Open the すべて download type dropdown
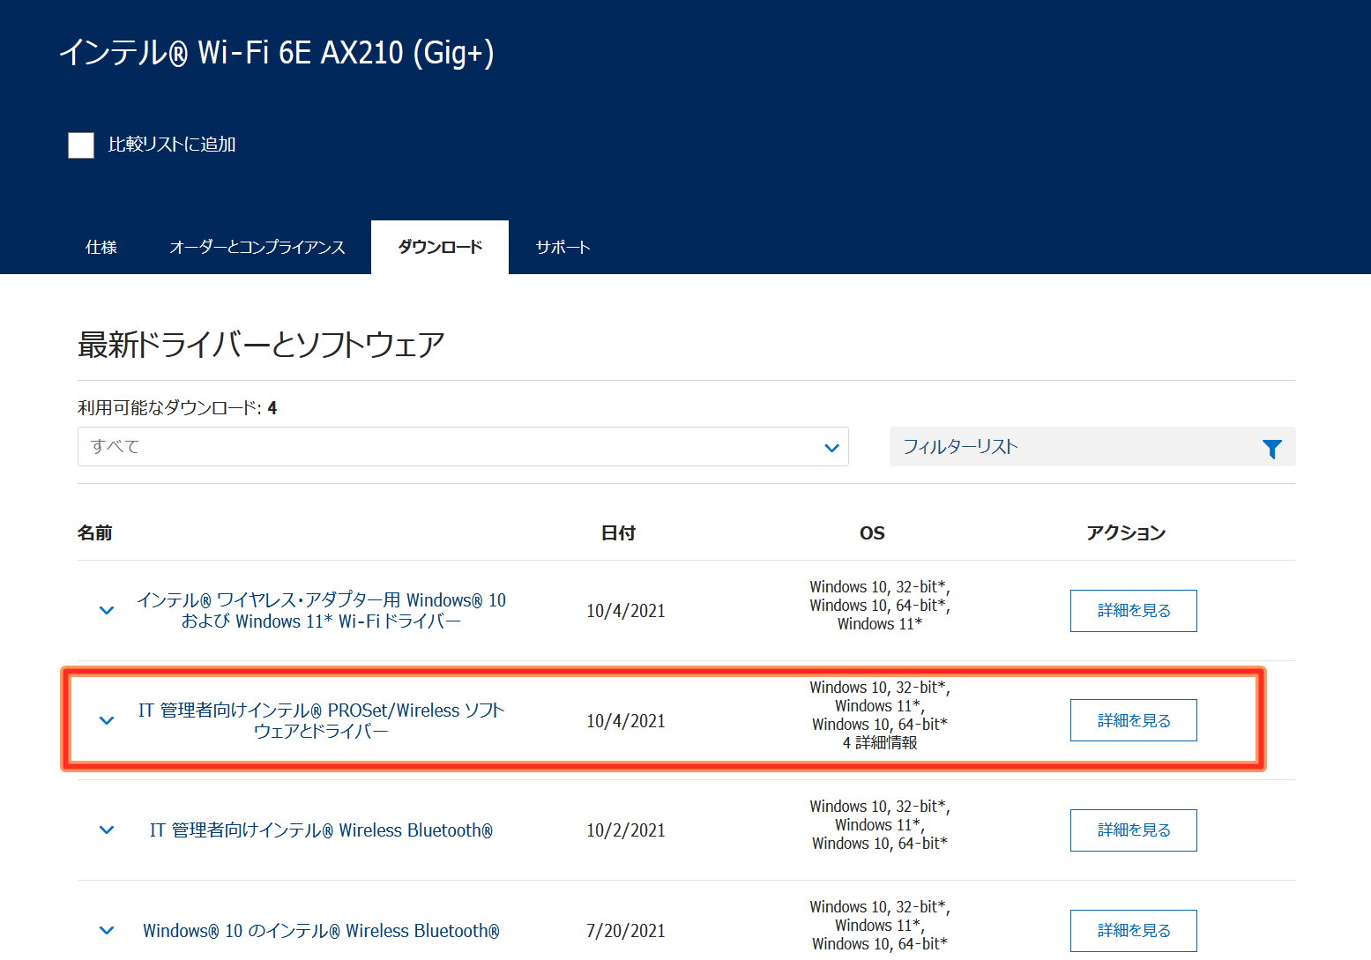1371x960 pixels. [x=463, y=447]
